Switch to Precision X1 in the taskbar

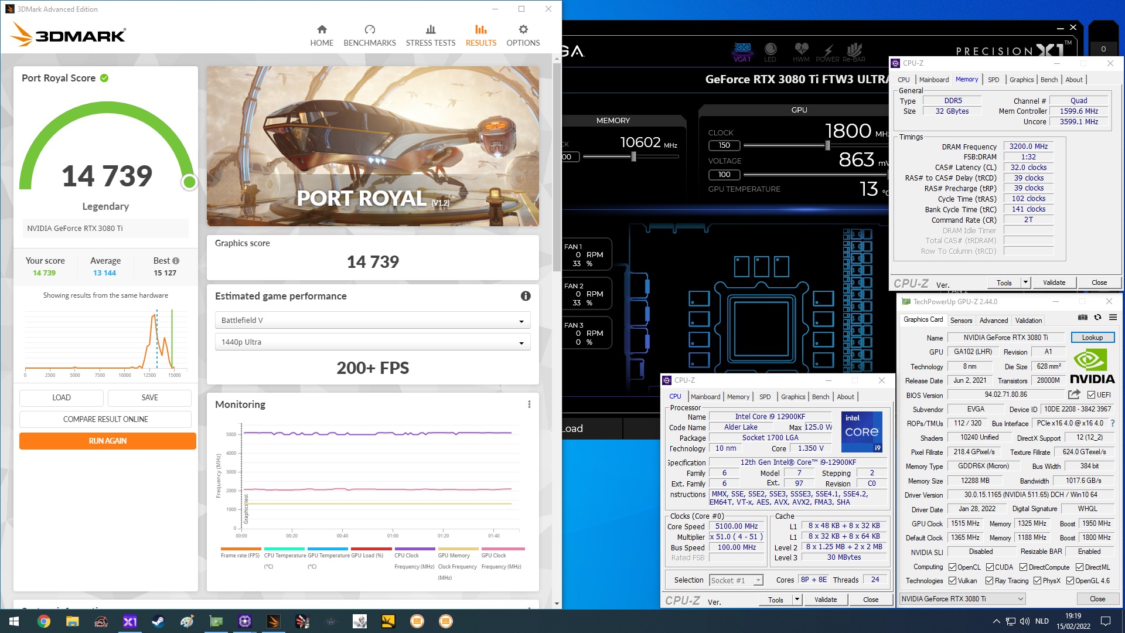click(x=129, y=621)
